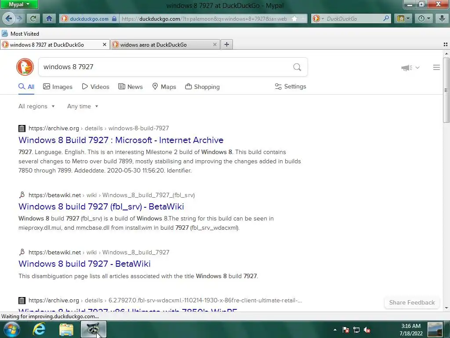The image size is (450, 338).
Task: Click the browser DuckDuckGo search box
Action: 355,18
